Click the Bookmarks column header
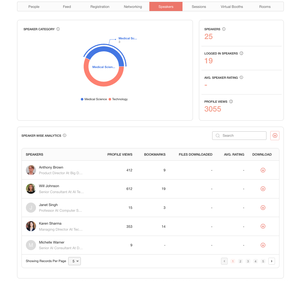 pyautogui.click(x=155, y=154)
